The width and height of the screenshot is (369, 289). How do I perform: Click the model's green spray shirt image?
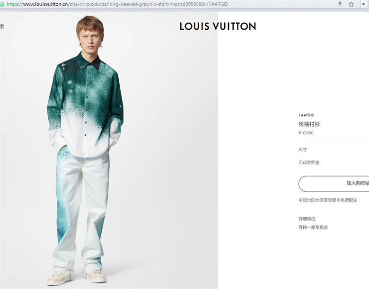tap(86, 104)
